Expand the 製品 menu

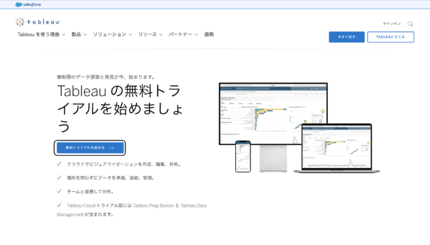coord(79,34)
